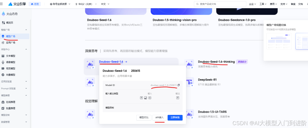308x128 pixels.
Task: Click Doubao-Seed-1.6 model icon in 深度思考
Action: coord(90,64)
